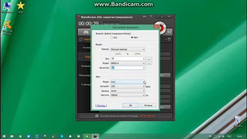Open the Компьютер desktop icon

coord(7,8)
